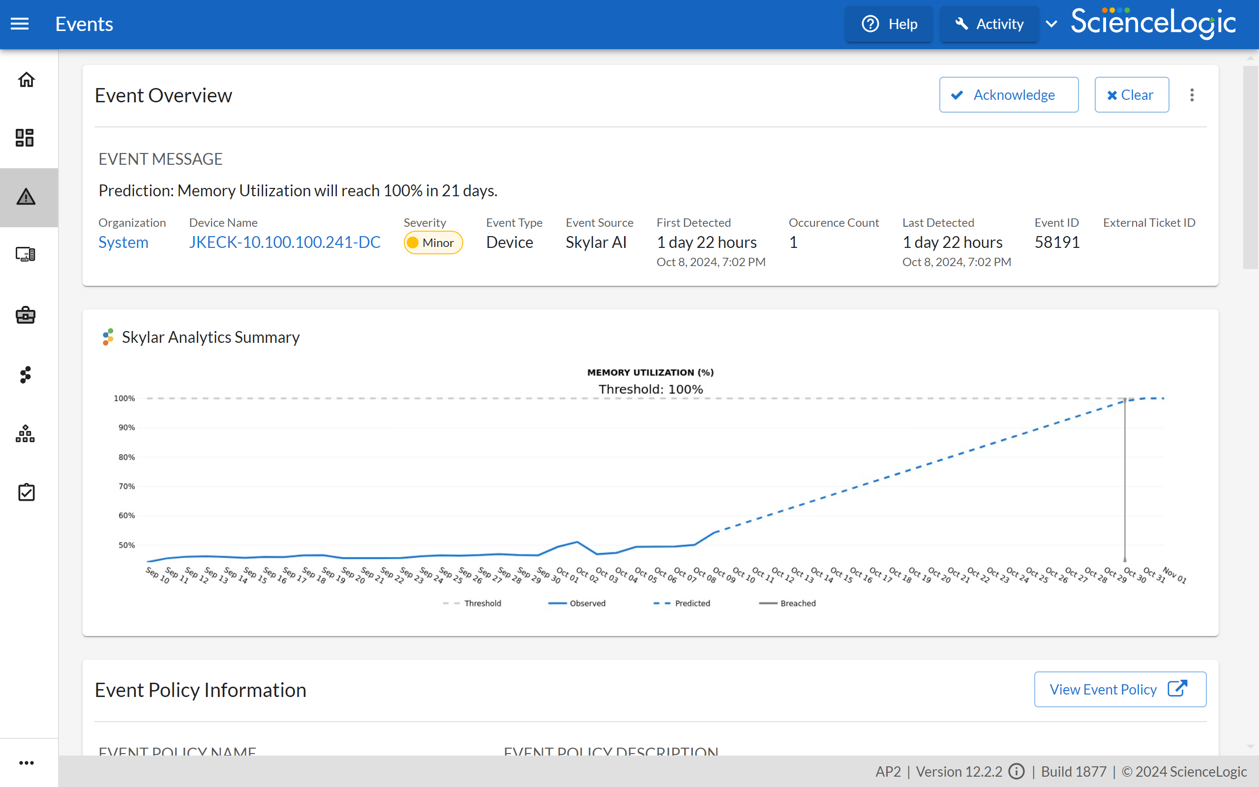1259x787 pixels.
Task: Click the breached vertical marker line on chart
Action: tap(1125, 480)
